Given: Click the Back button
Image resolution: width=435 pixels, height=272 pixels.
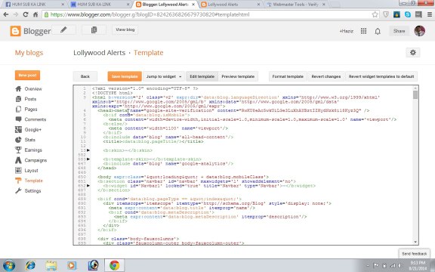Looking at the screenshot, I should (x=85, y=76).
